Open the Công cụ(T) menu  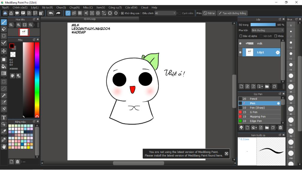click(x=115, y=7)
